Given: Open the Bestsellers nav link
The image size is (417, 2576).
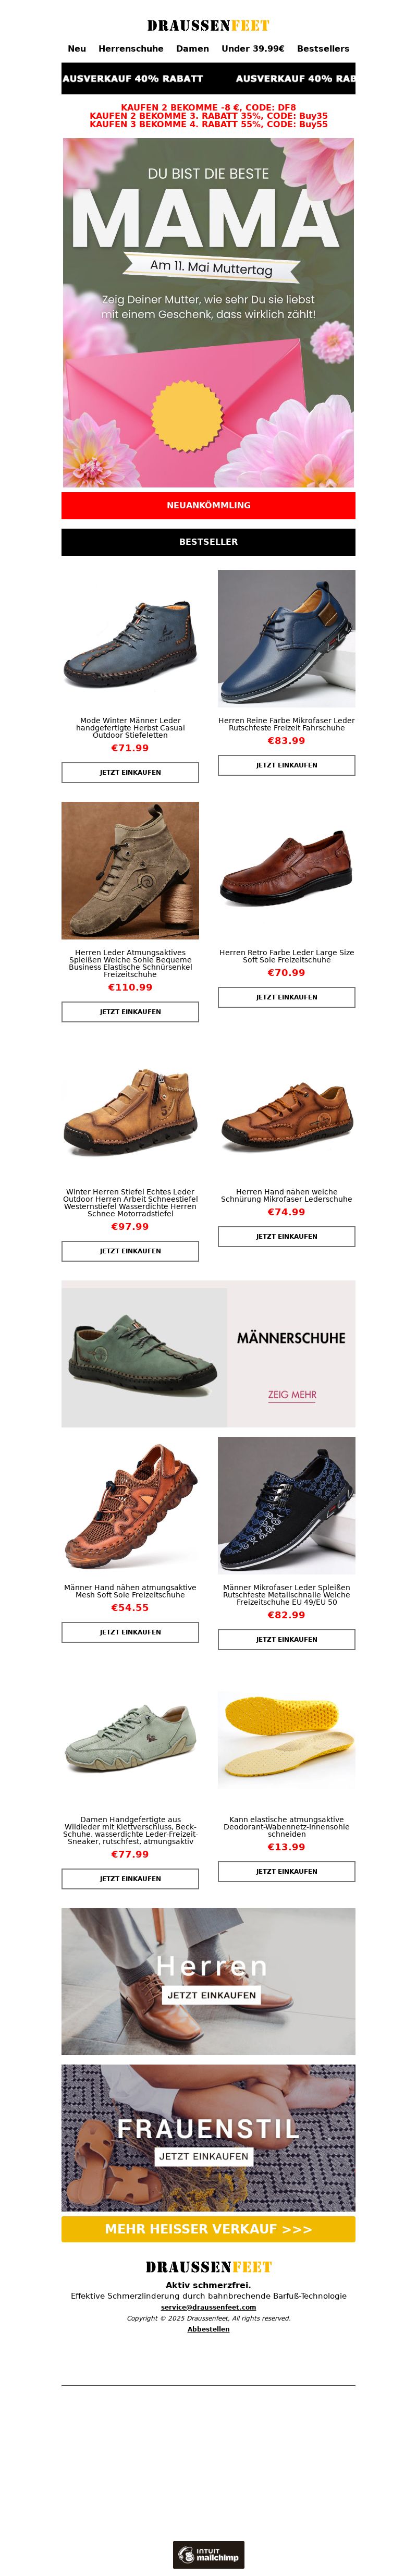Looking at the screenshot, I should click(x=323, y=48).
